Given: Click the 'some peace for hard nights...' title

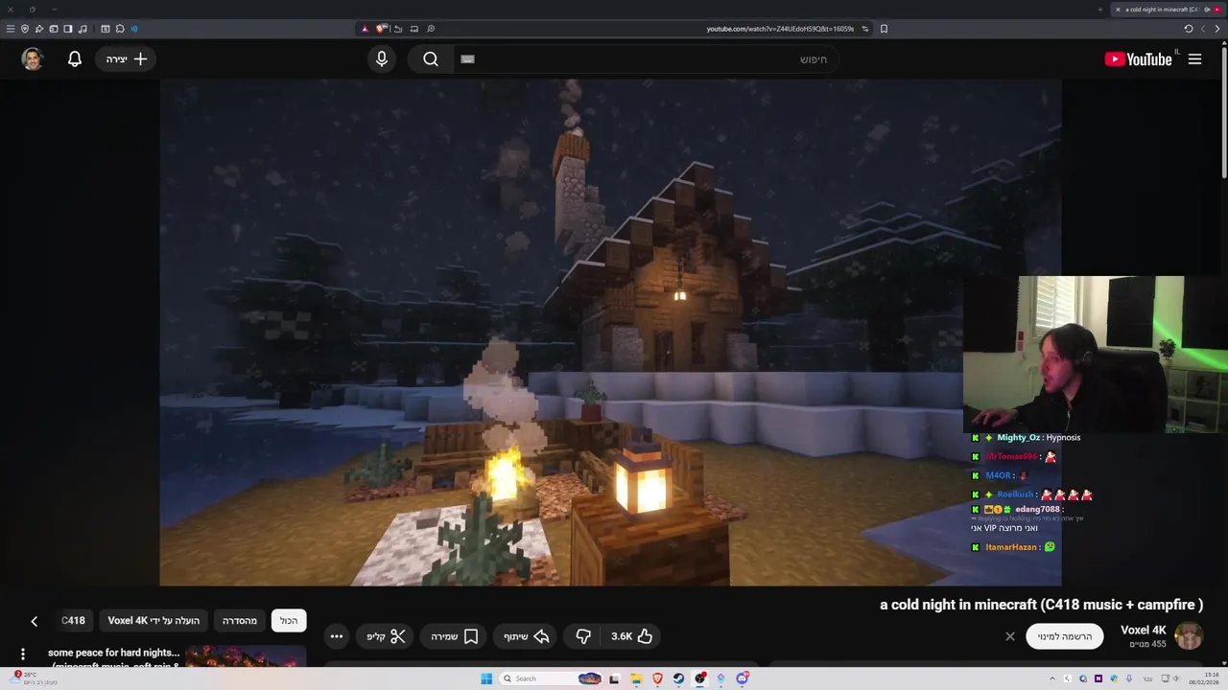Looking at the screenshot, I should tap(114, 653).
